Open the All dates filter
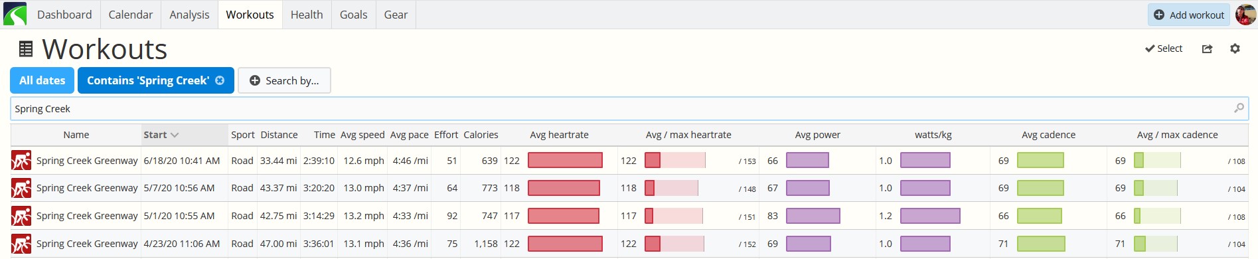 (x=42, y=80)
